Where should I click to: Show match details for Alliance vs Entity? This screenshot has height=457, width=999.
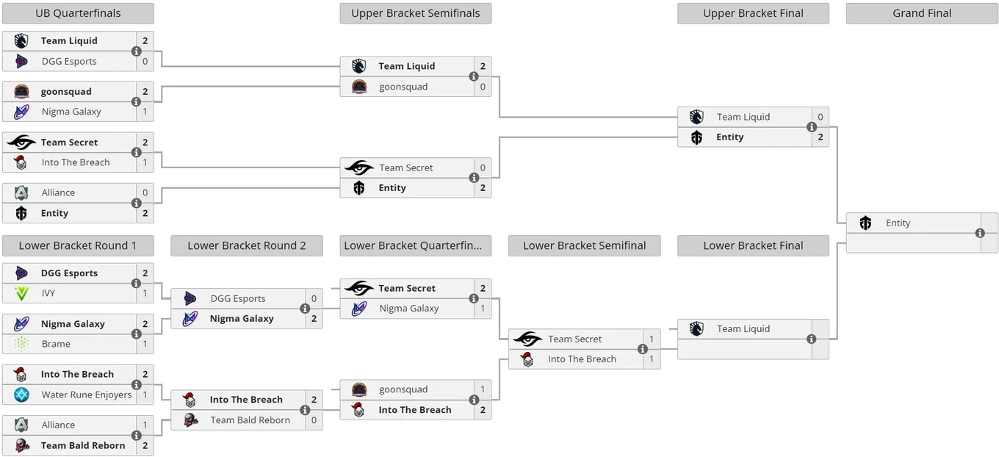click(x=137, y=204)
